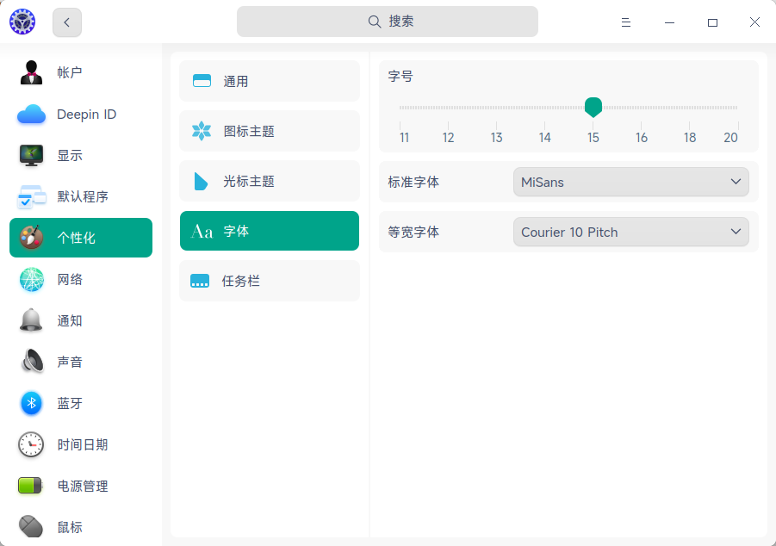Screen dimensions: 776x546
Task: Open 声音 (Sound) settings
Action: 31,362
